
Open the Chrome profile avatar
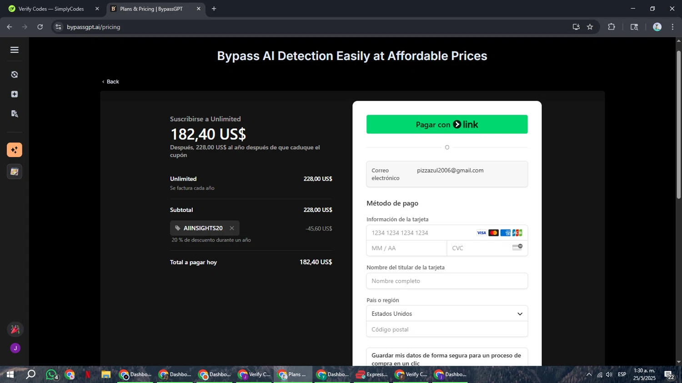pos(657,27)
